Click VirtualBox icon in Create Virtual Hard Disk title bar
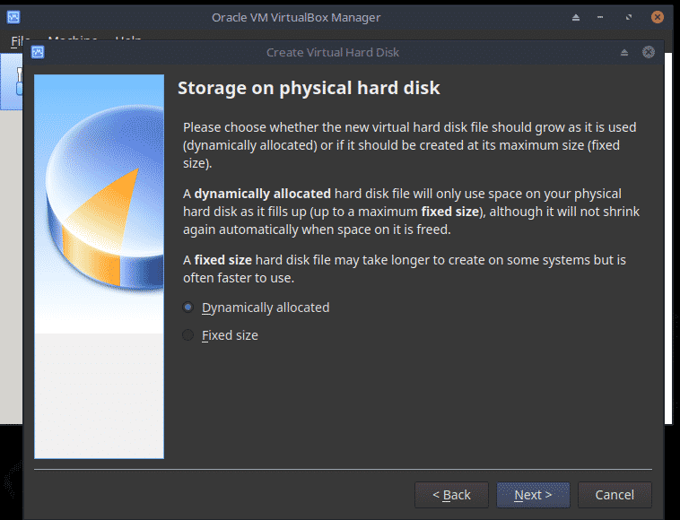The width and height of the screenshot is (680, 520). click(x=38, y=52)
